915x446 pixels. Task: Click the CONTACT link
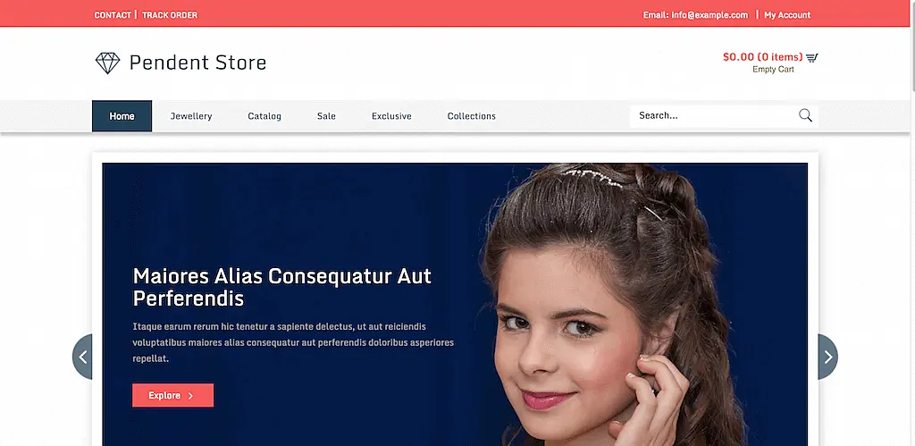coord(113,15)
